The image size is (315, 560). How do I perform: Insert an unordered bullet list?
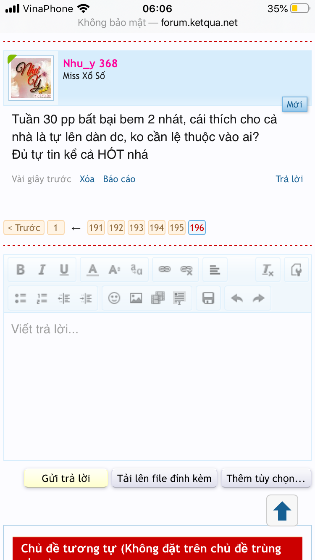click(20, 298)
